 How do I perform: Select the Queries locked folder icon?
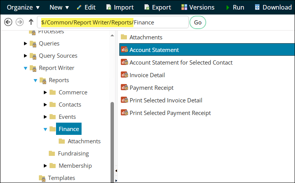click(x=33, y=44)
